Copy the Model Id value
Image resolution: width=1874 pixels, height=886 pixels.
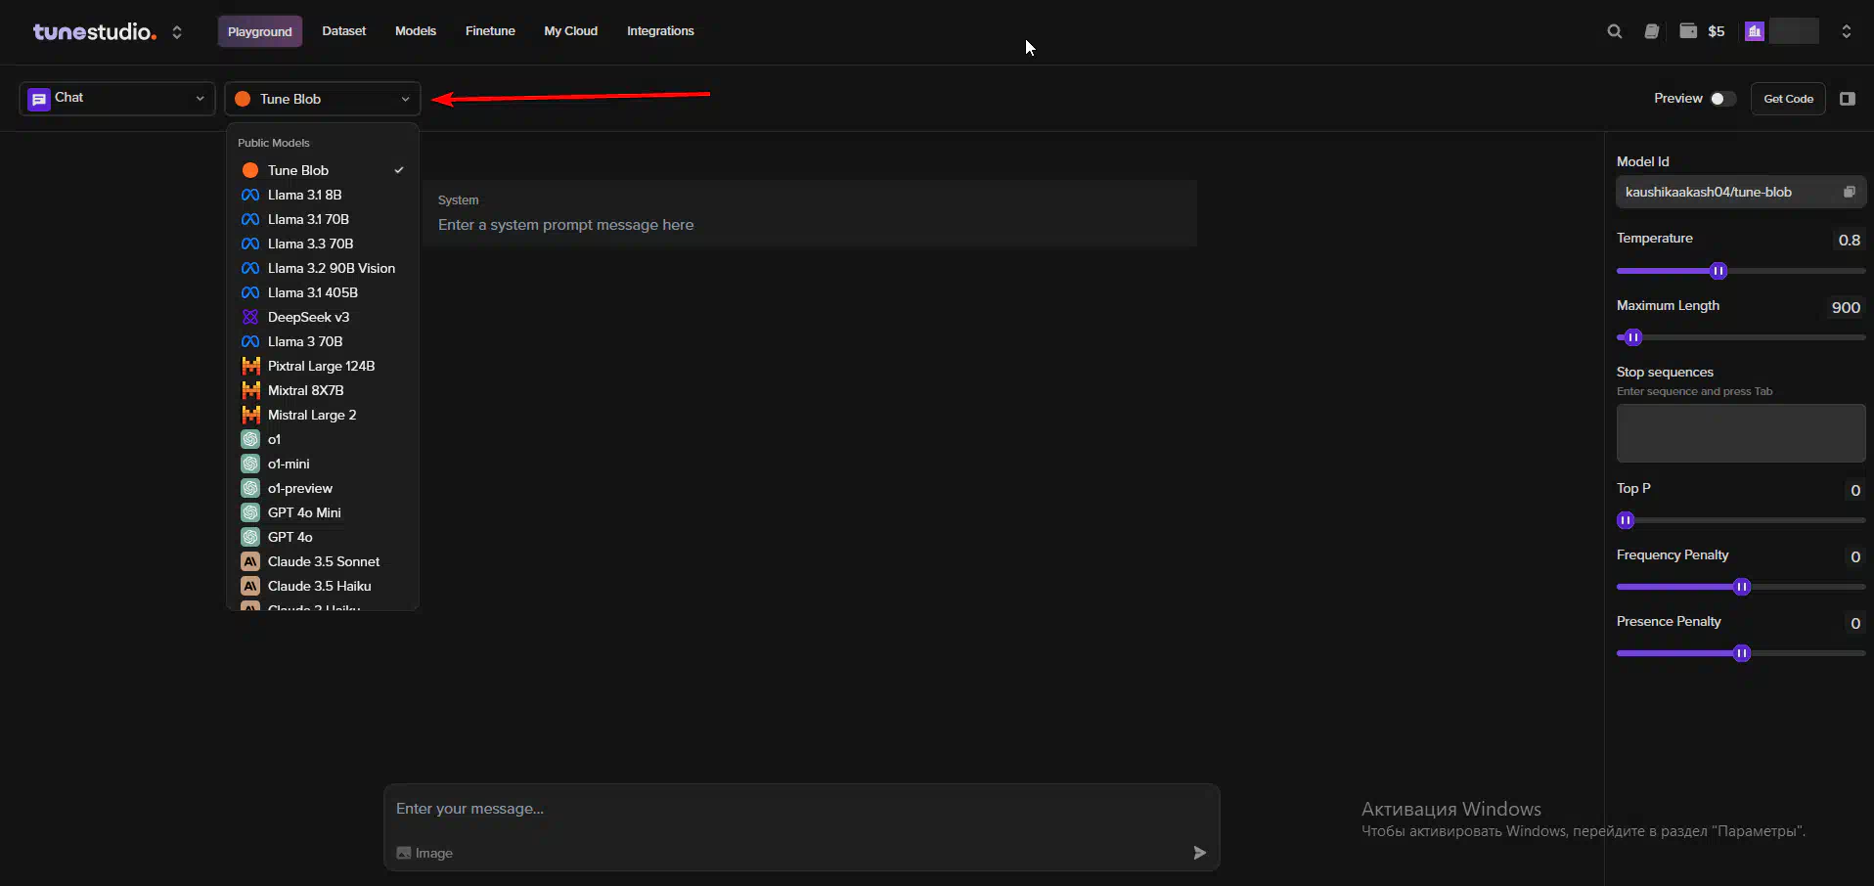1849,192
